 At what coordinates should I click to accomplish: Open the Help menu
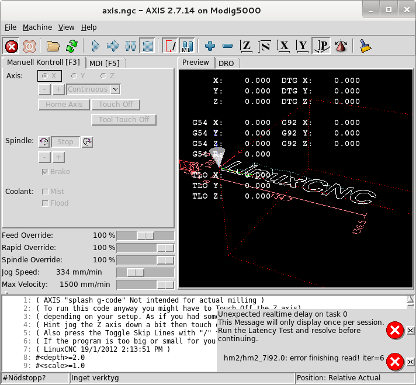[89, 27]
